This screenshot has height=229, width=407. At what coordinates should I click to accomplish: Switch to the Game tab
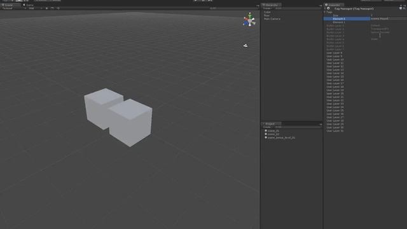click(29, 5)
